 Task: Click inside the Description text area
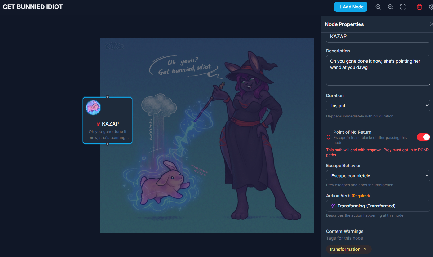pos(378,70)
